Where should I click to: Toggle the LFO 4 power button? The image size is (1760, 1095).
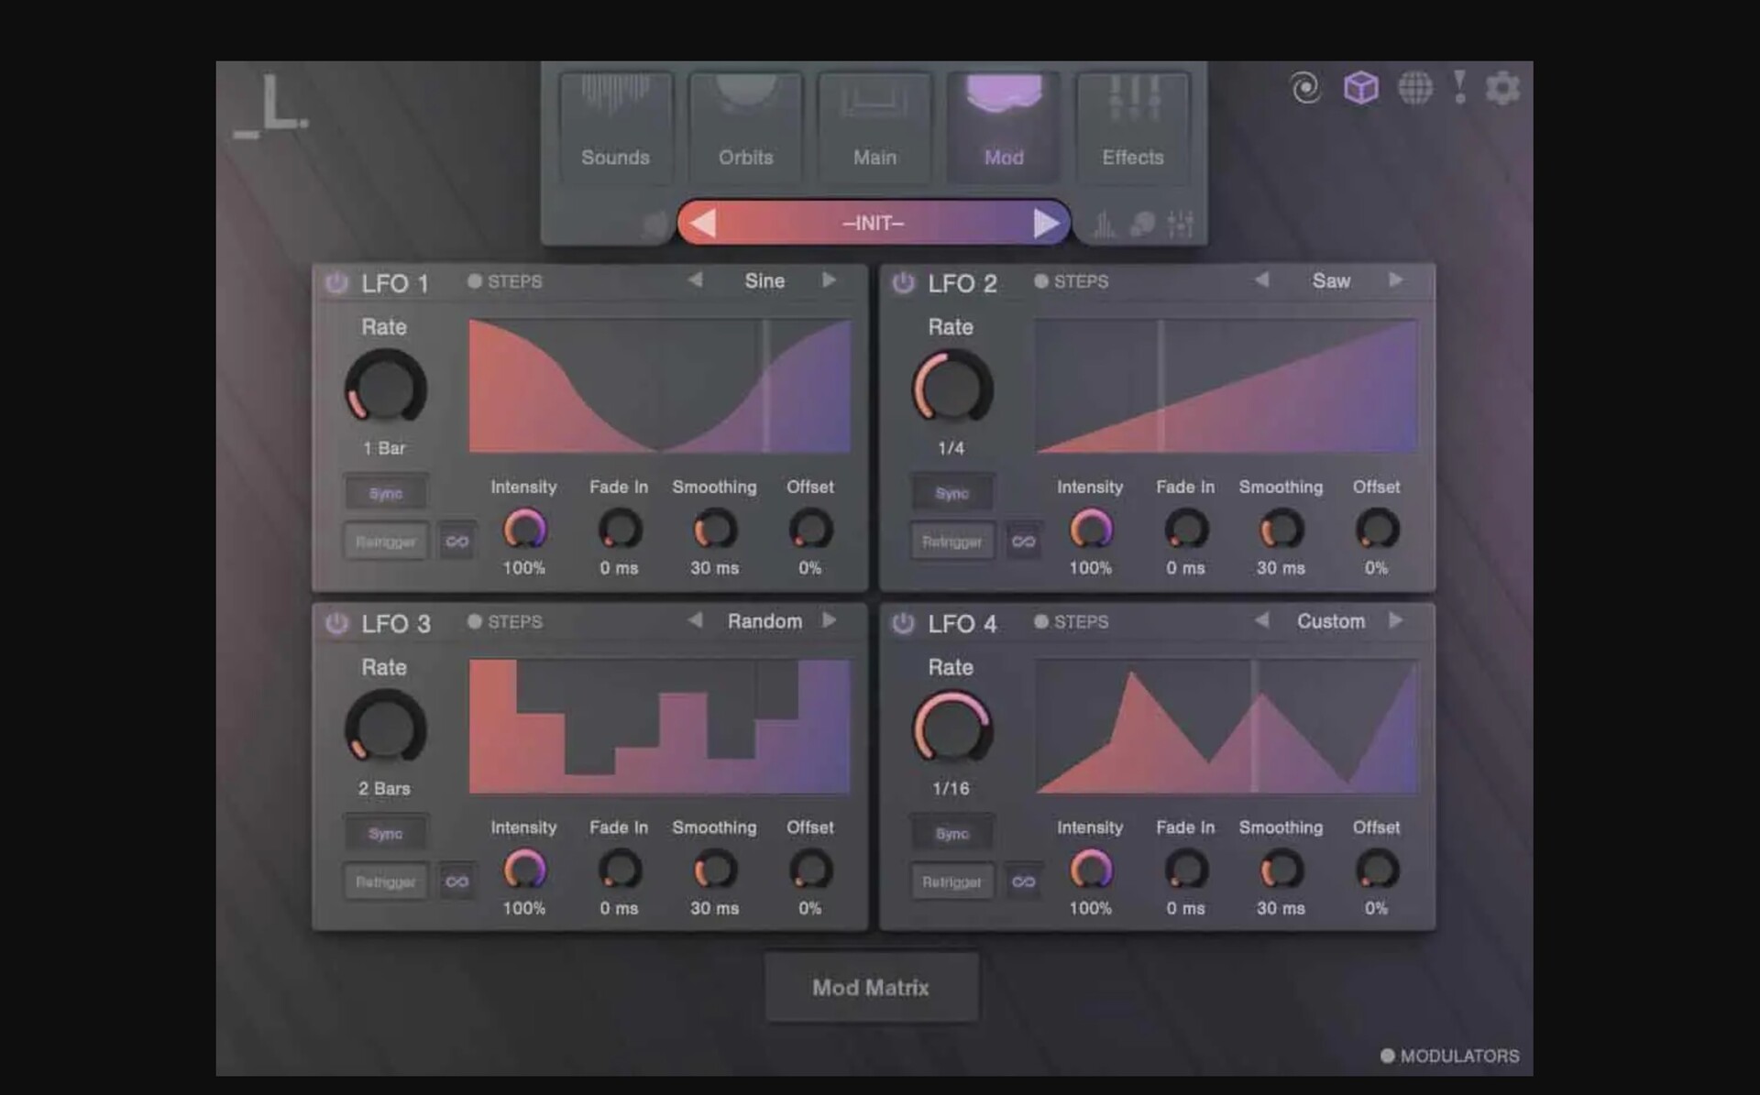click(x=903, y=623)
